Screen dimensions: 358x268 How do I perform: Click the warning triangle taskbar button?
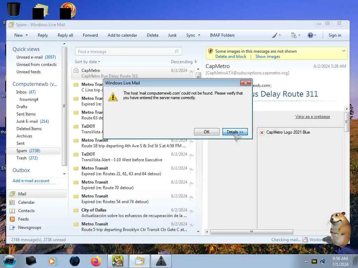(161, 261)
